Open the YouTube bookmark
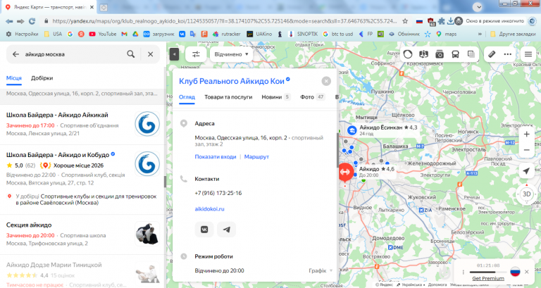The width and height of the screenshot is (541, 288). tap(102, 34)
